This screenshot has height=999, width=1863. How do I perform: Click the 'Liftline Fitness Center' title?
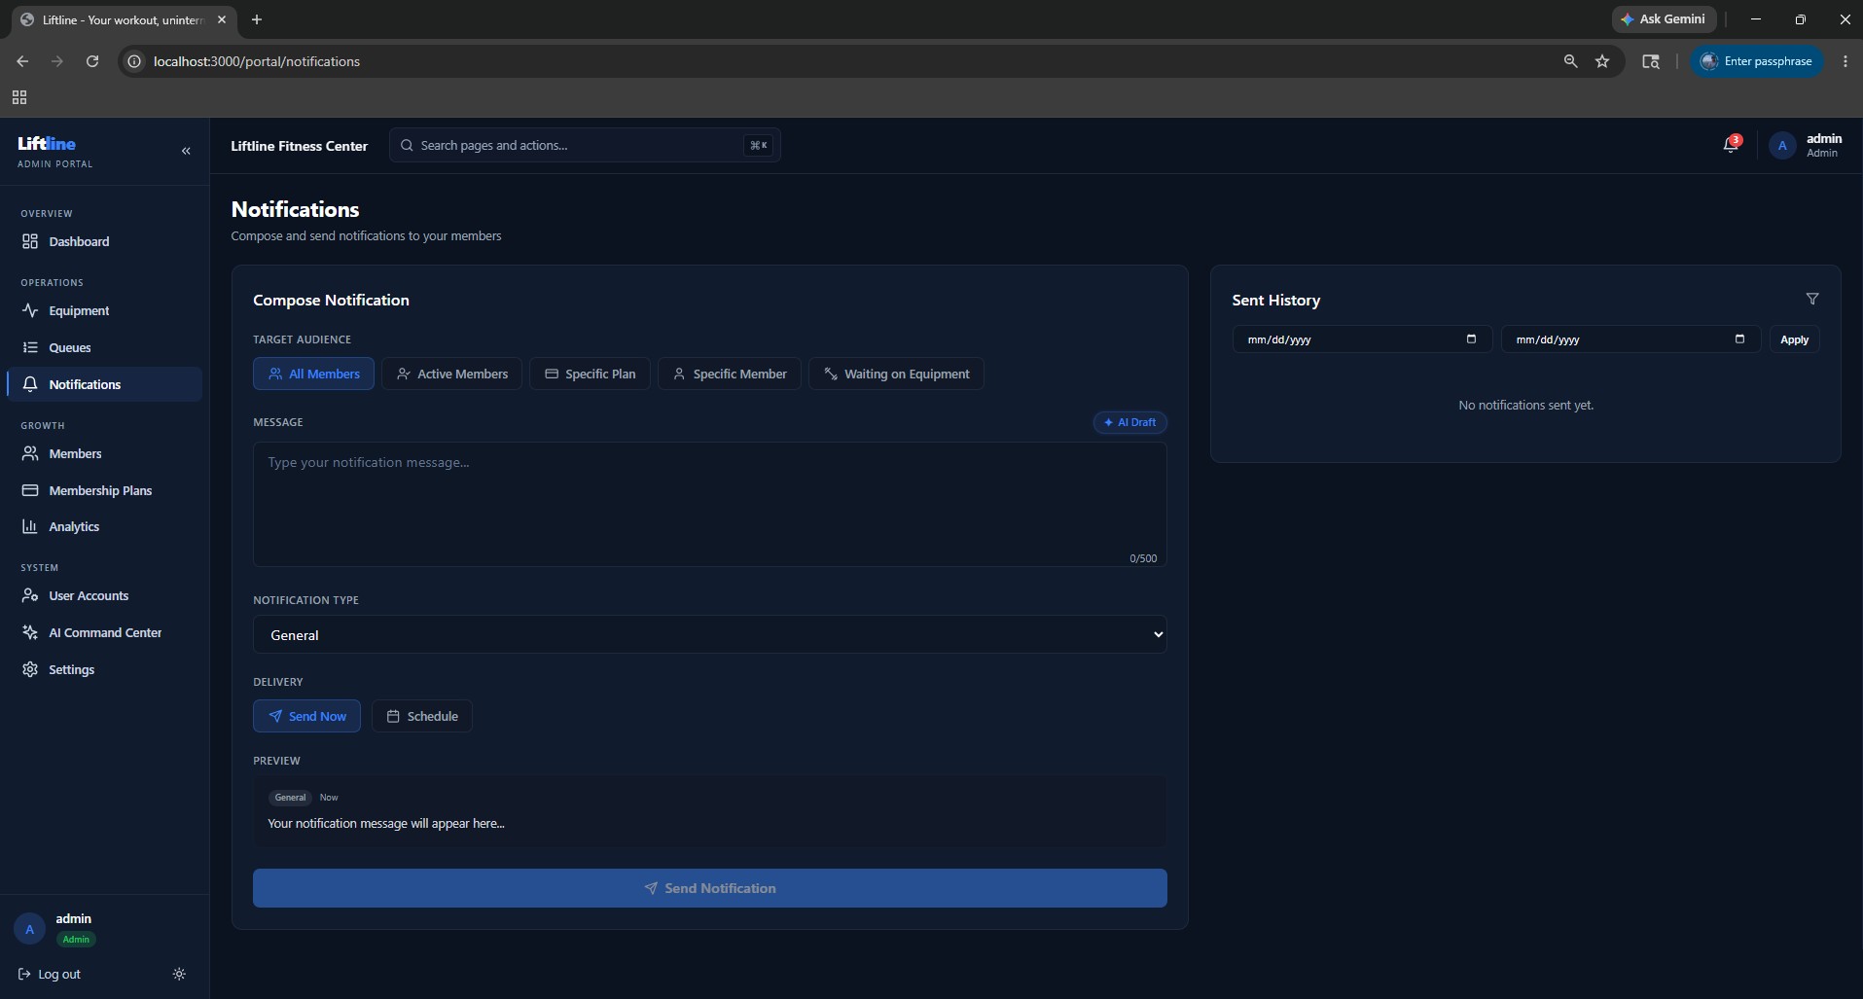coord(299,146)
